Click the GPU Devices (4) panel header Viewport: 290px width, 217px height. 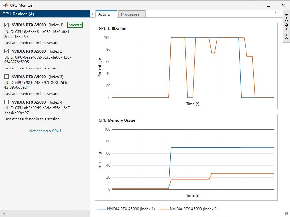point(45,14)
